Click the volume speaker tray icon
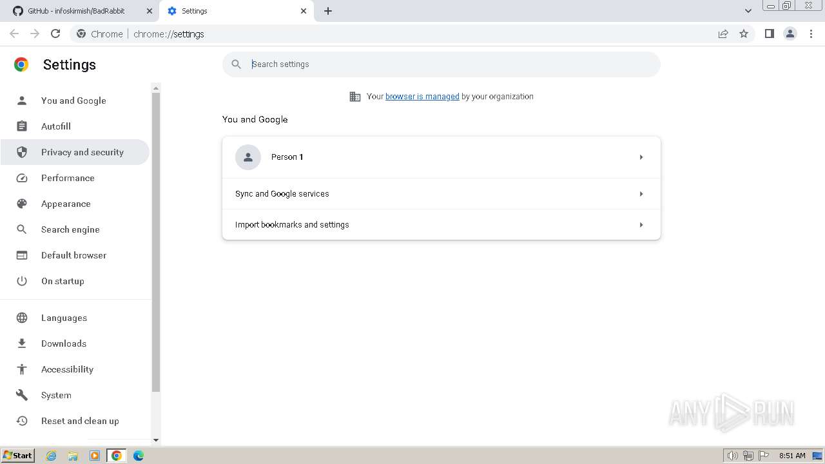Screen dimensions: 825x464 [x=733, y=456]
